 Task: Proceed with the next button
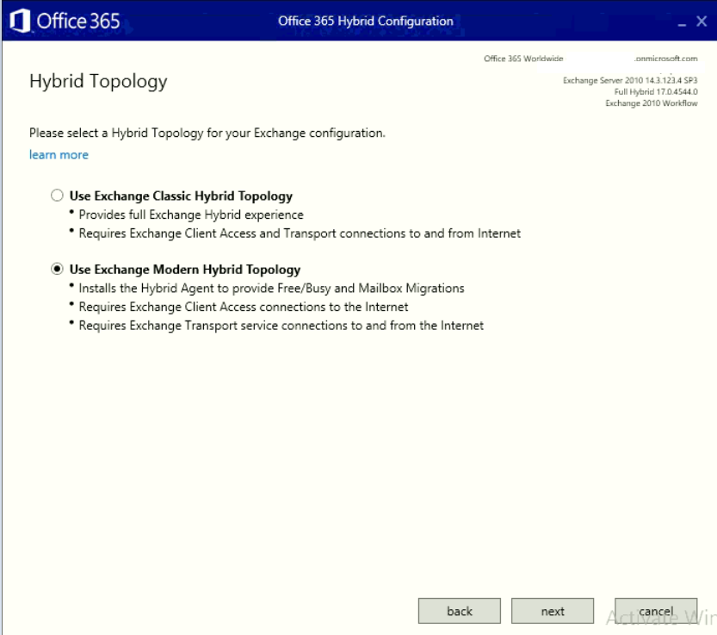point(553,611)
